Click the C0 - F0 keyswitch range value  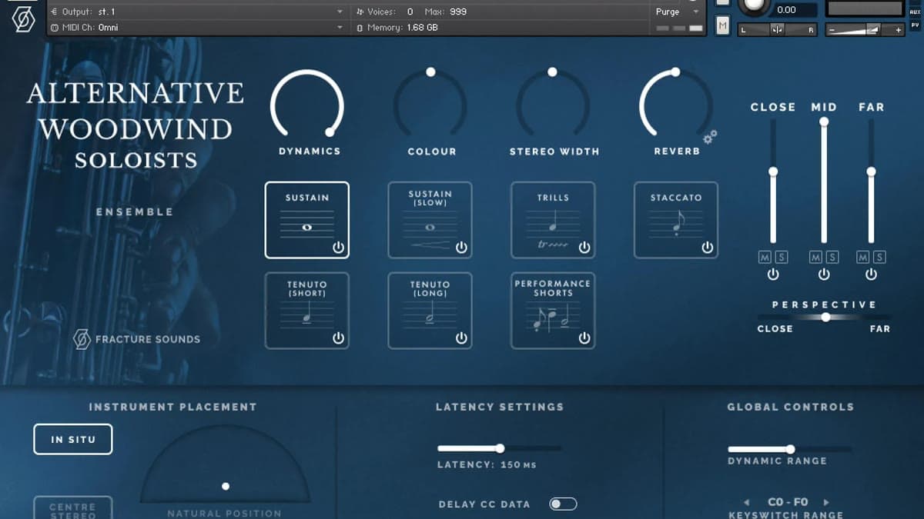(788, 501)
